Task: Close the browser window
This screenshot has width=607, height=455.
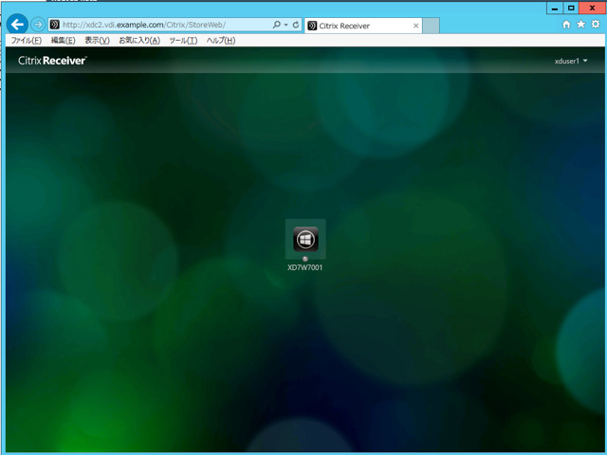Action: (x=592, y=9)
